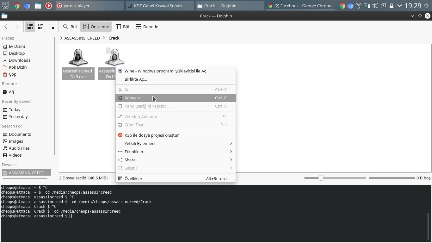Switch to Icons view mode
The height and width of the screenshot is (243, 432).
tap(30, 27)
